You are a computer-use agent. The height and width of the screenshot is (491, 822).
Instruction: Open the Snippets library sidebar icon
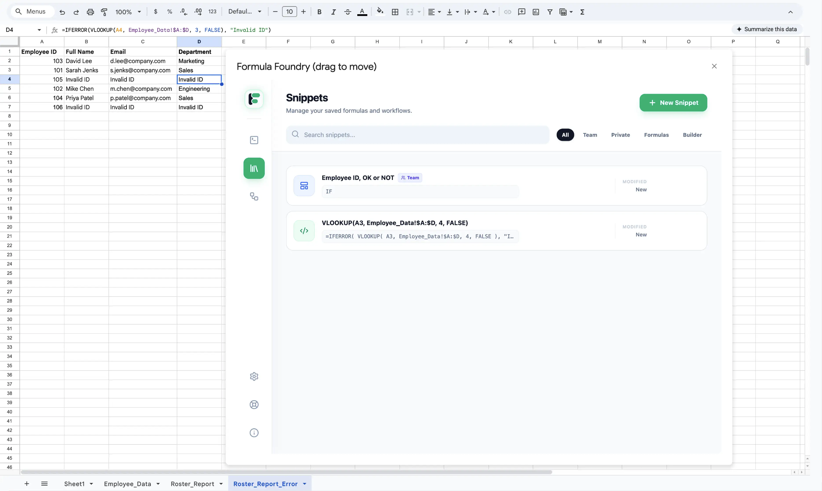coord(254,168)
